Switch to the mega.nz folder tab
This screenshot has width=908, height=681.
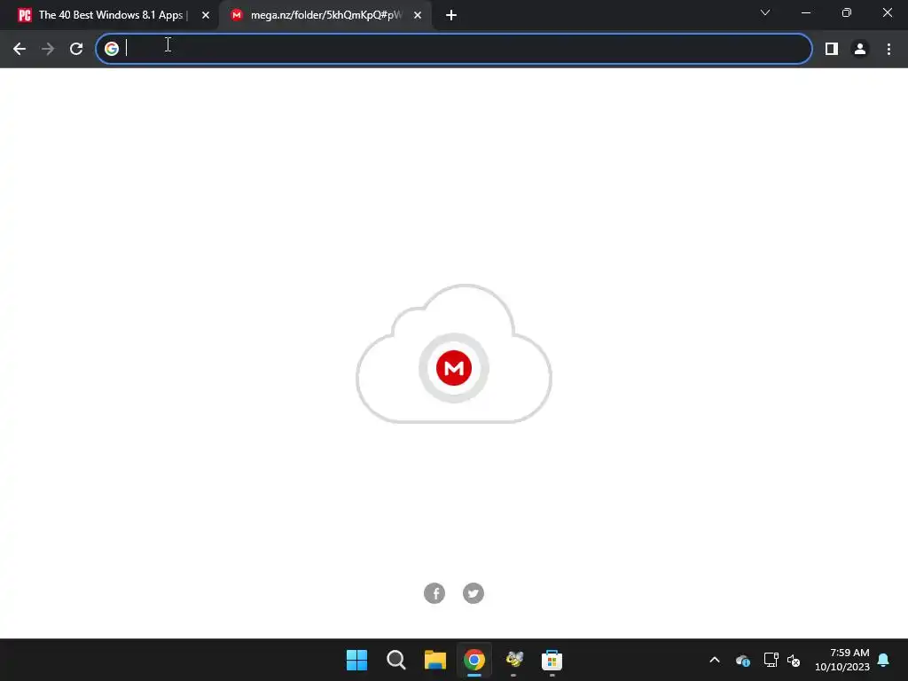[325, 15]
